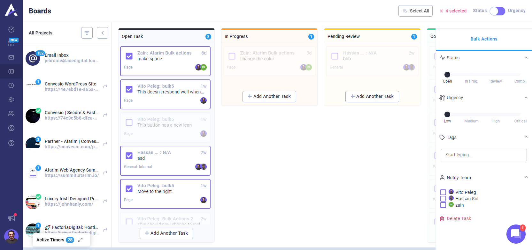
Task: Collapse the All Projects panel arrow
Action: (x=103, y=33)
